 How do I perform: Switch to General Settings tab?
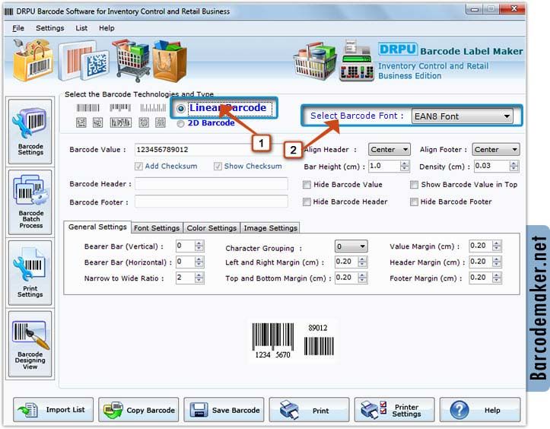tap(97, 227)
